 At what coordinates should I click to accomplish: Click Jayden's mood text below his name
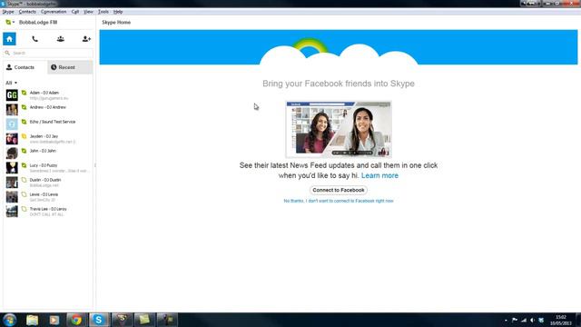53,142
